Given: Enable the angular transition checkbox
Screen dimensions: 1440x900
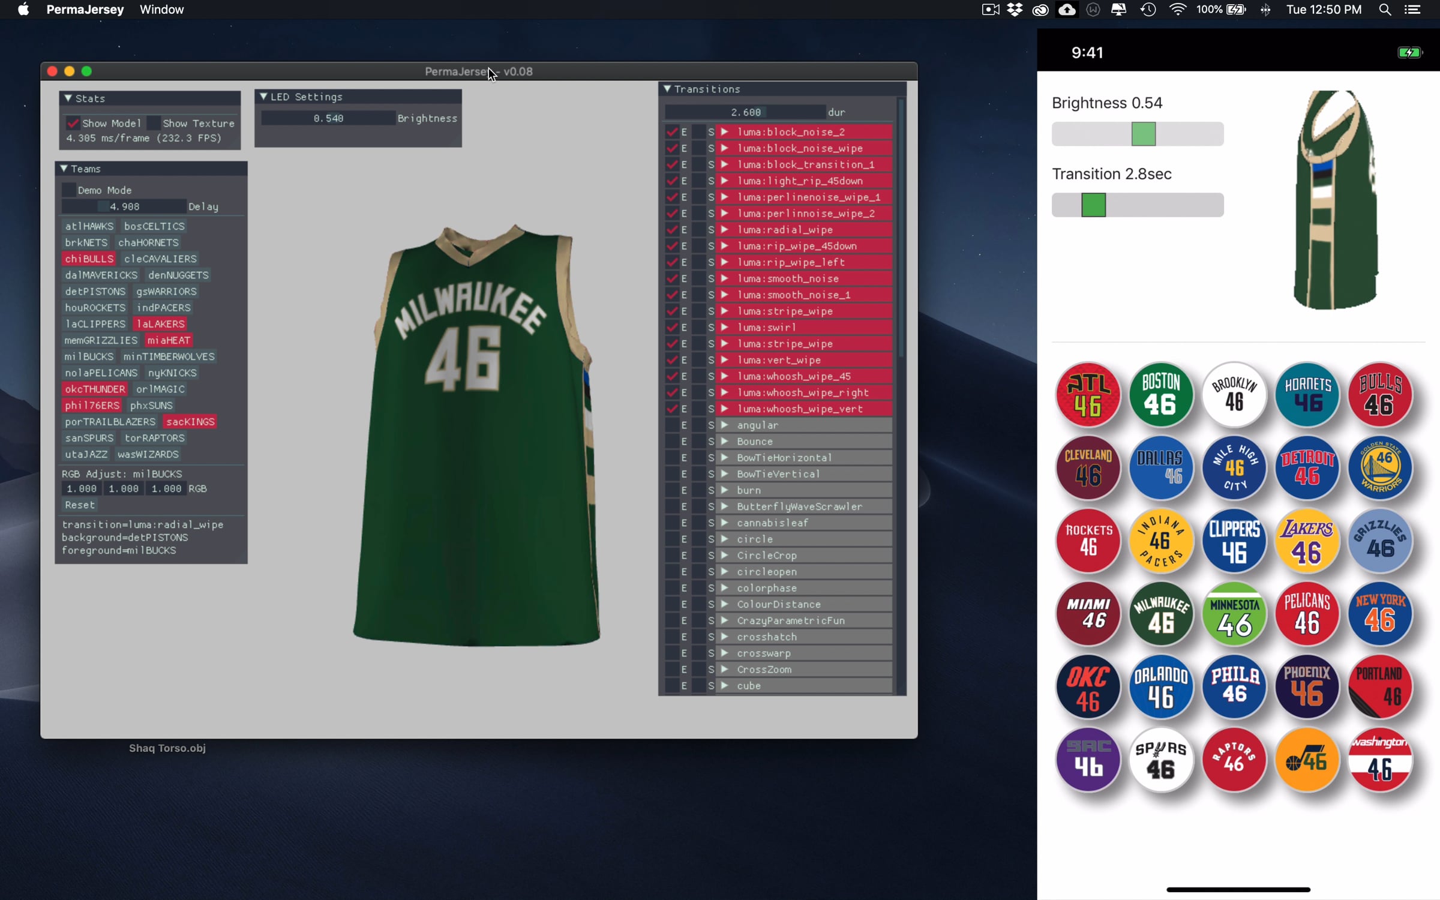Looking at the screenshot, I should 671,425.
